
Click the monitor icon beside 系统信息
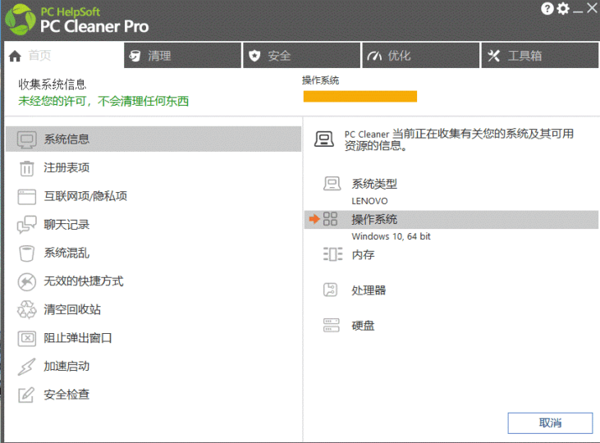tap(27, 139)
